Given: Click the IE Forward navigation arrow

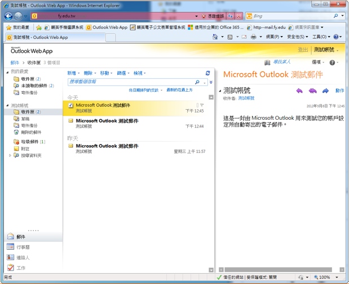Looking at the screenshot, I should (x=18, y=16).
